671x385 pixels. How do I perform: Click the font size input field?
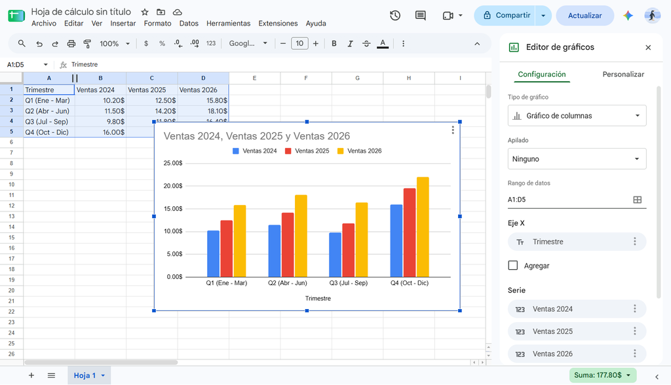(299, 44)
